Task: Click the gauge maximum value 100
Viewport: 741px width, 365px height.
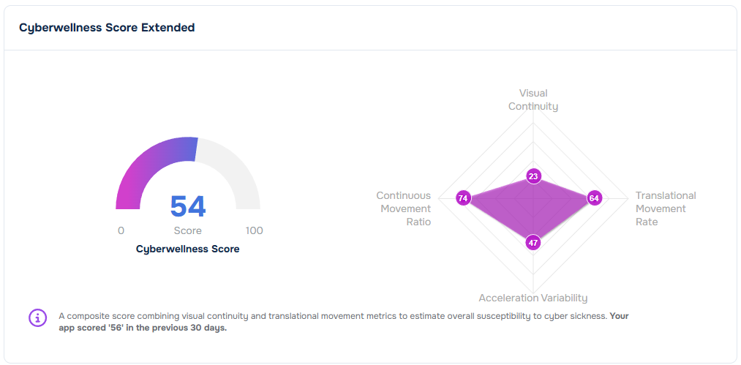Action: [x=254, y=230]
